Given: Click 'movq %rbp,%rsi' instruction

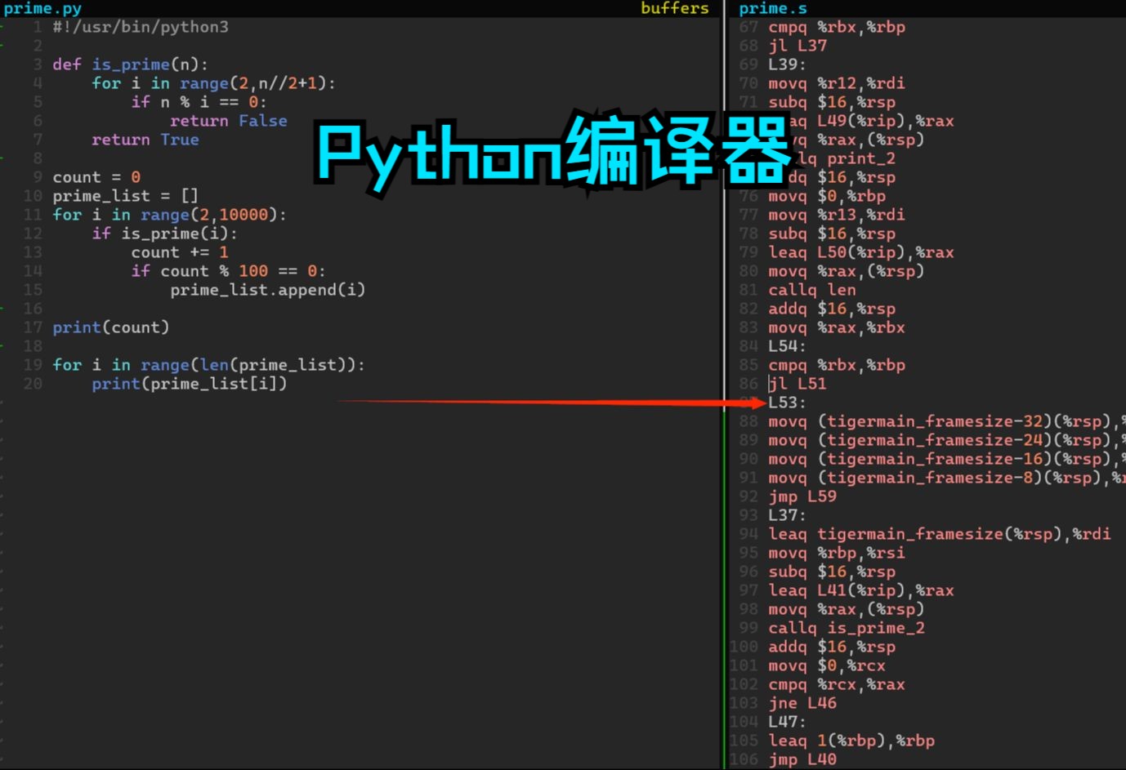Looking at the screenshot, I should click(837, 553).
